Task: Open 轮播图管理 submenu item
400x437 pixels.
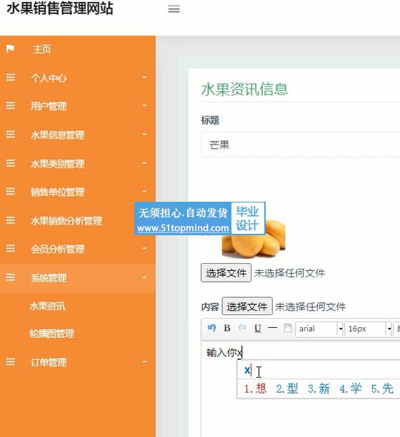Action: click(52, 334)
